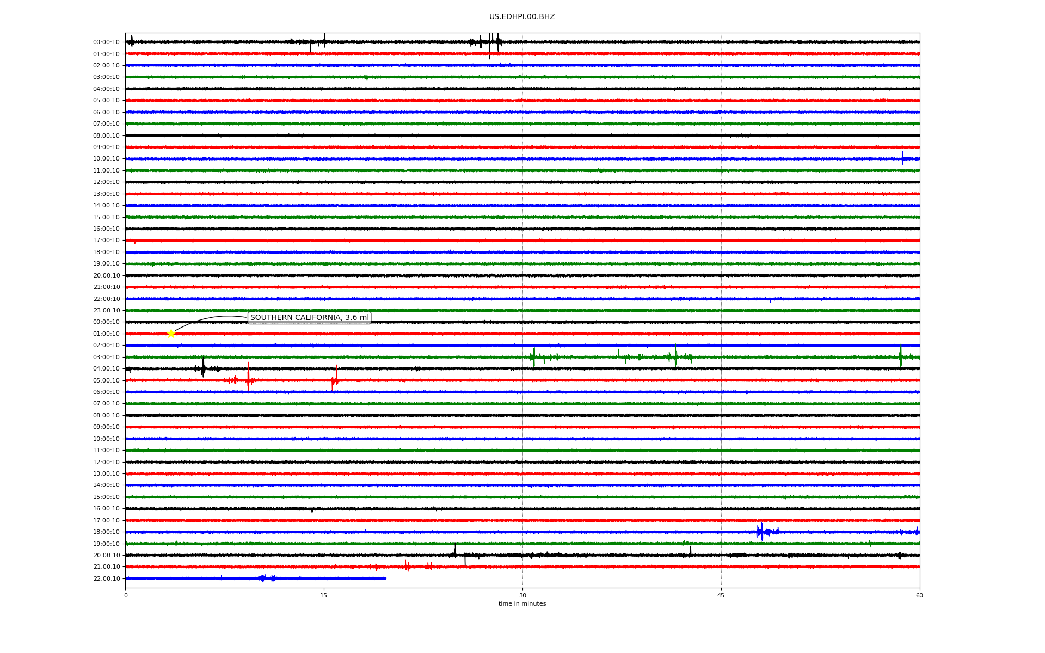Click the yellow earthquake star marker
1045x653 pixels.
(x=171, y=334)
